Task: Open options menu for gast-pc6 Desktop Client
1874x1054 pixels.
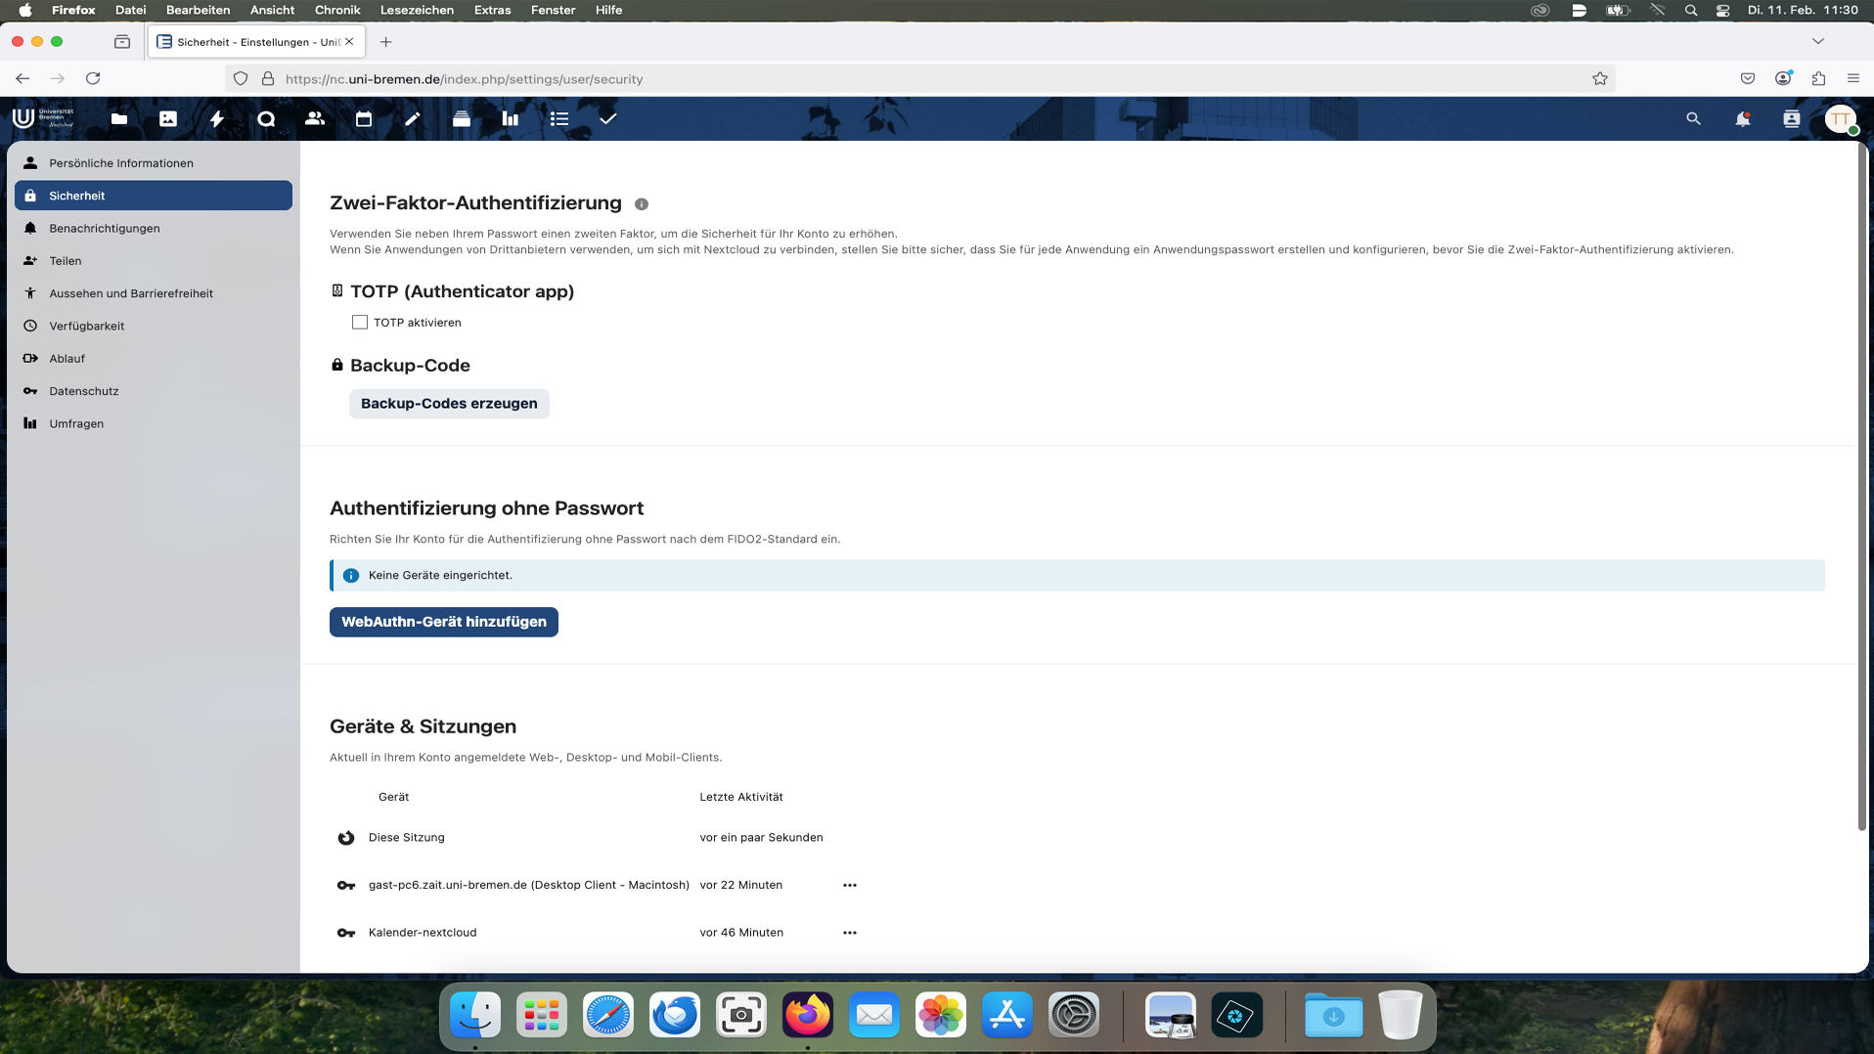Action: tap(849, 885)
